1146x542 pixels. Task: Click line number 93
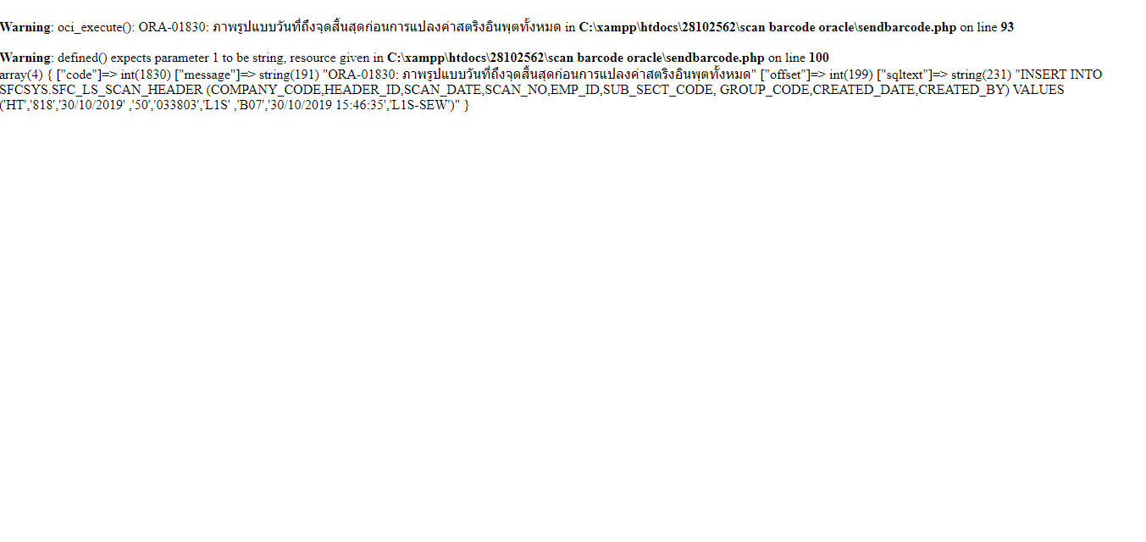[x=1007, y=27]
